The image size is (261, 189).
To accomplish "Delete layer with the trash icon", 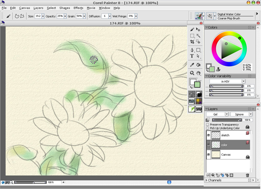I will 247,175.
